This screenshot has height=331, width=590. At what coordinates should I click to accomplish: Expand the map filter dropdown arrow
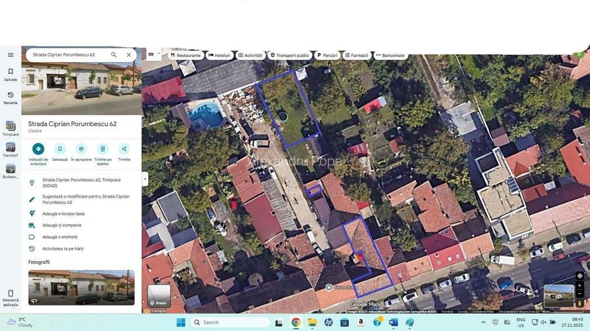159,55
